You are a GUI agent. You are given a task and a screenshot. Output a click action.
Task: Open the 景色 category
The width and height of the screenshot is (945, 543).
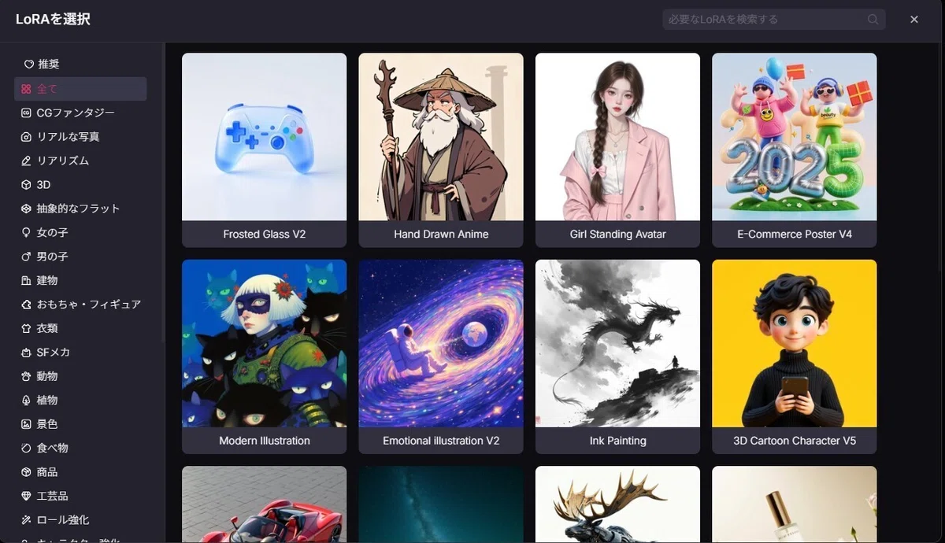point(80,424)
